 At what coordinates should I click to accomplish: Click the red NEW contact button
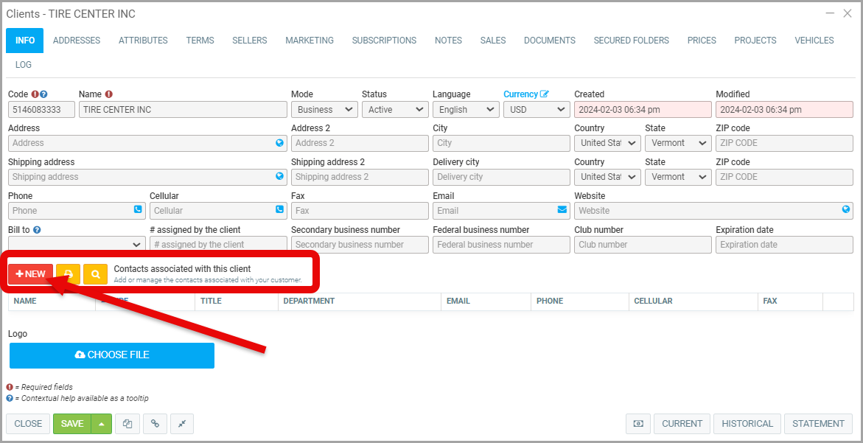(31, 274)
